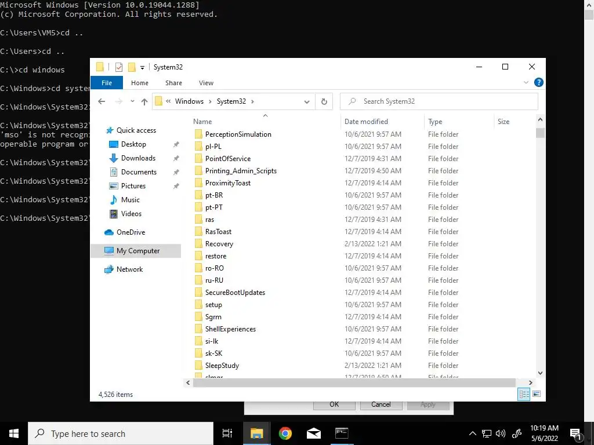The image size is (594, 445).
Task: Open Desktop in the navigation pane
Action: tap(133, 144)
